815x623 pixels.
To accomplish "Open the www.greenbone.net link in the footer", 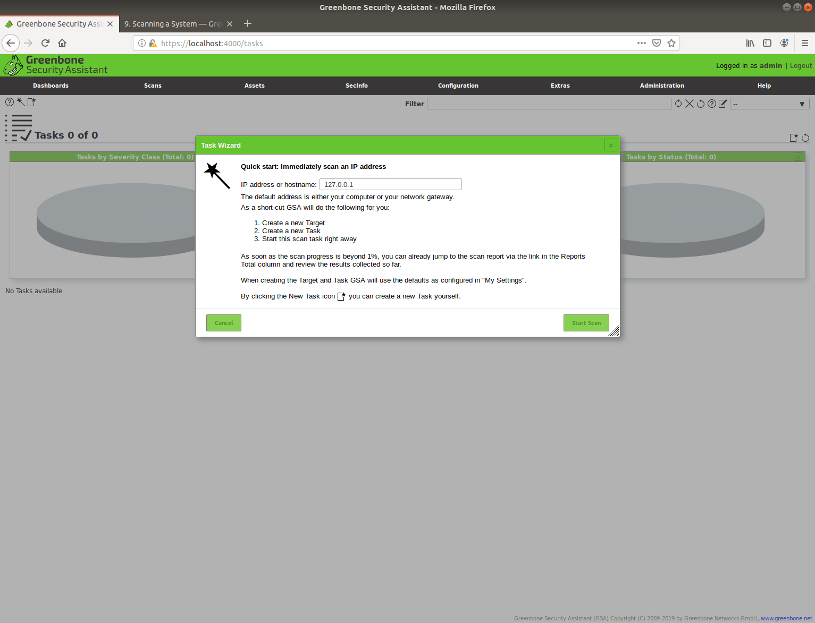I will 785,618.
